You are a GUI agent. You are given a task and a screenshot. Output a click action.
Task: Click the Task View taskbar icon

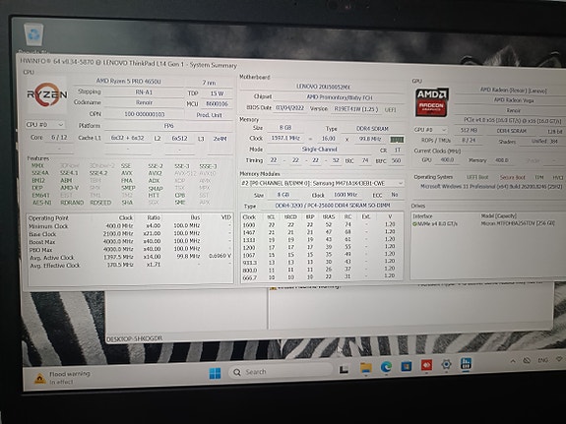click(344, 369)
